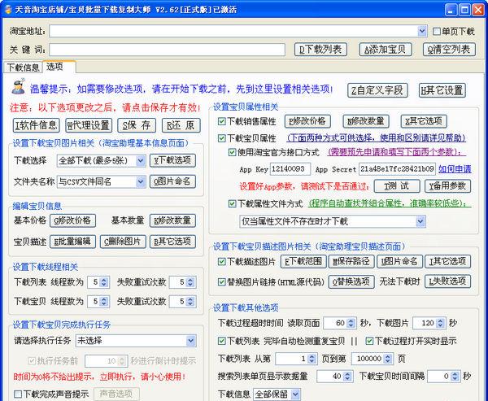Click the U图片命名 button beside 下载描述图片
Screen dimensions: 488x401
(x=399, y=262)
